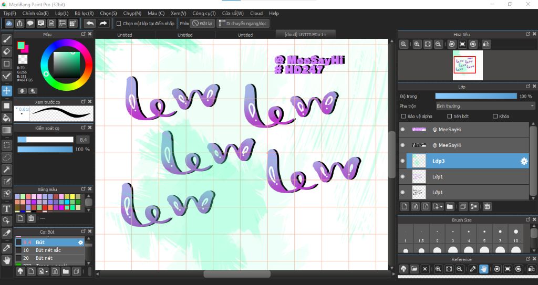Open the Tệp(F) menu
The width and height of the screenshot is (538, 285).
point(9,13)
